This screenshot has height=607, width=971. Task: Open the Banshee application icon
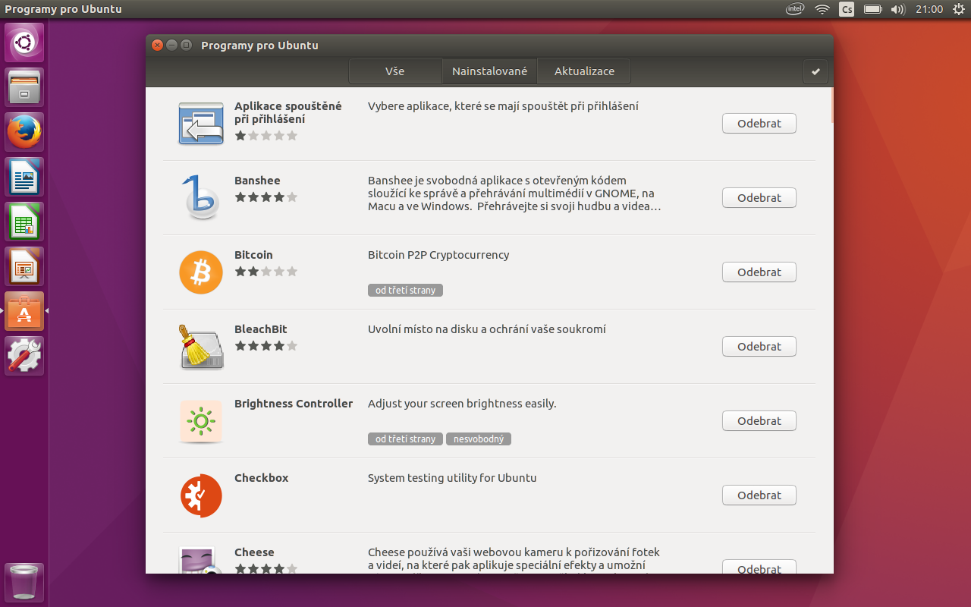pyautogui.click(x=200, y=197)
